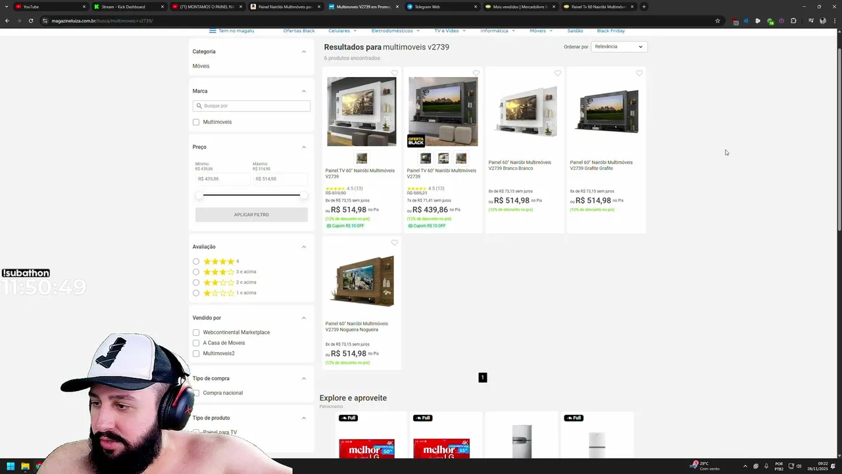The image size is (842, 474).
Task: Open the Relevância sort dropdown
Action: click(x=619, y=47)
